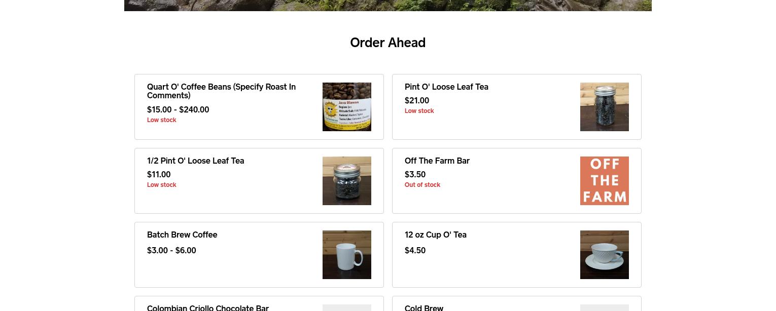Click the landscape banner image at top
Screen dimensions: 776x311
coord(388,6)
